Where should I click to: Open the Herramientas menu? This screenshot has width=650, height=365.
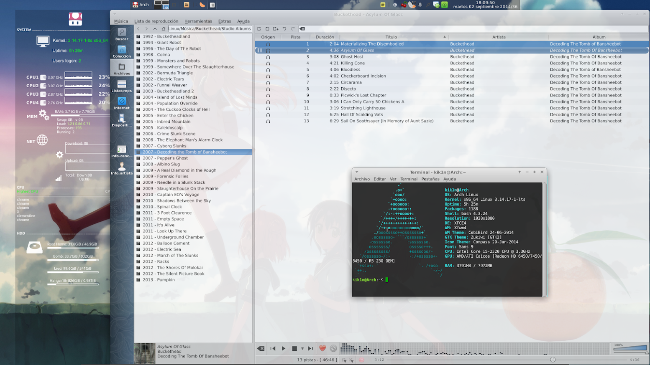coord(198,21)
